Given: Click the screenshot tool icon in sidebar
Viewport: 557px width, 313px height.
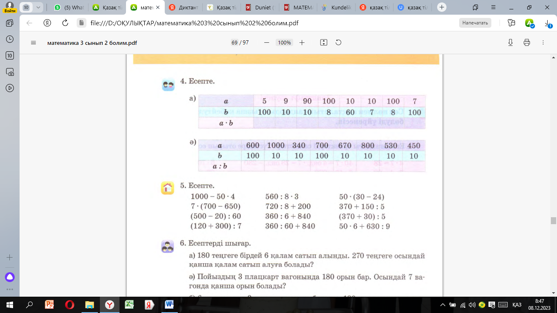Looking at the screenshot, I should (x=10, y=72).
